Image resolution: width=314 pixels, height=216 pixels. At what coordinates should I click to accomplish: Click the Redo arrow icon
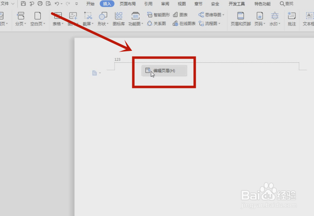68,4
